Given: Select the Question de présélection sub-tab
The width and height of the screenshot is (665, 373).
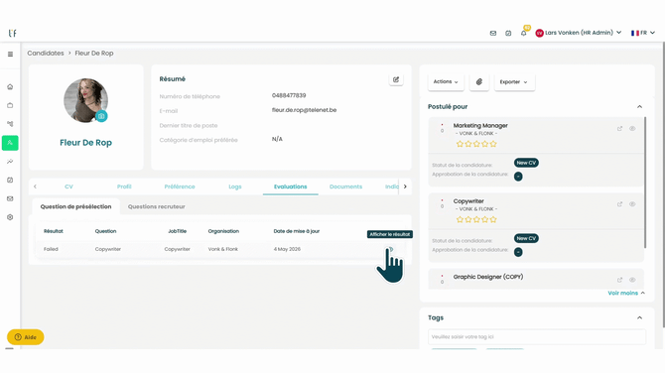Looking at the screenshot, I should pos(75,207).
